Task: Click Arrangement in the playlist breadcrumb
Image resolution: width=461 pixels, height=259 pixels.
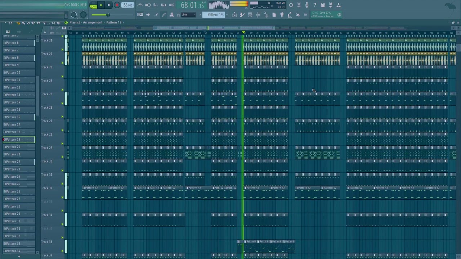Action: coord(93,22)
